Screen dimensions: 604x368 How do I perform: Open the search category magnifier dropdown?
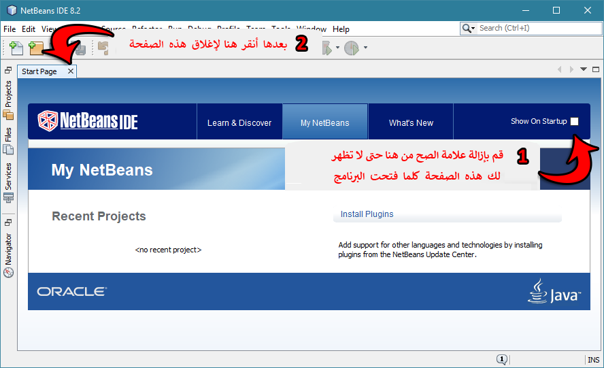tap(469, 28)
